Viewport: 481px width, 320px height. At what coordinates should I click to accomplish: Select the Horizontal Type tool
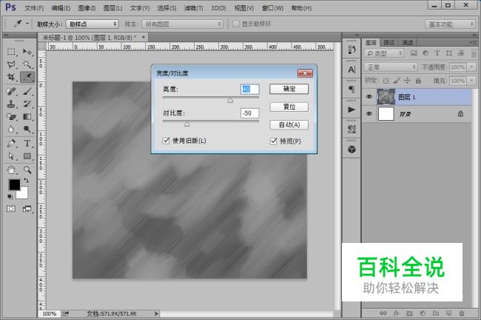[x=27, y=144]
